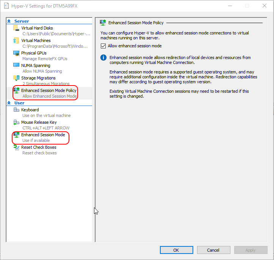Click the Cancel button
Viewport: 274px width, 260px height.
pos(213,250)
